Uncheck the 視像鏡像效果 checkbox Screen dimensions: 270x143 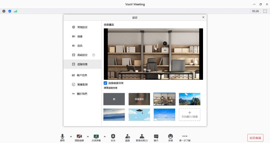click(105, 83)
